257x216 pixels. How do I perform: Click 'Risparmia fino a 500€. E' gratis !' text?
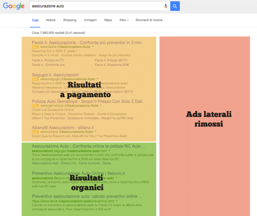point(54,51)
